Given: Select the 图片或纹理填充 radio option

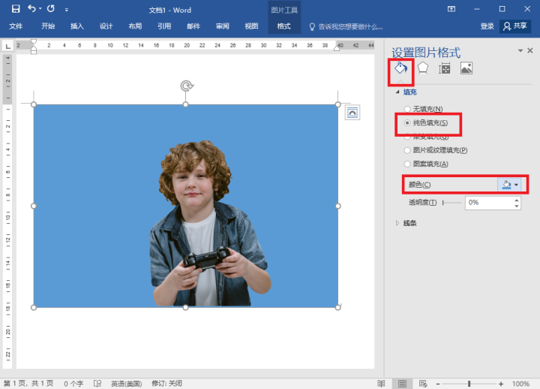Looking at the screenshot, I should 408,150.
